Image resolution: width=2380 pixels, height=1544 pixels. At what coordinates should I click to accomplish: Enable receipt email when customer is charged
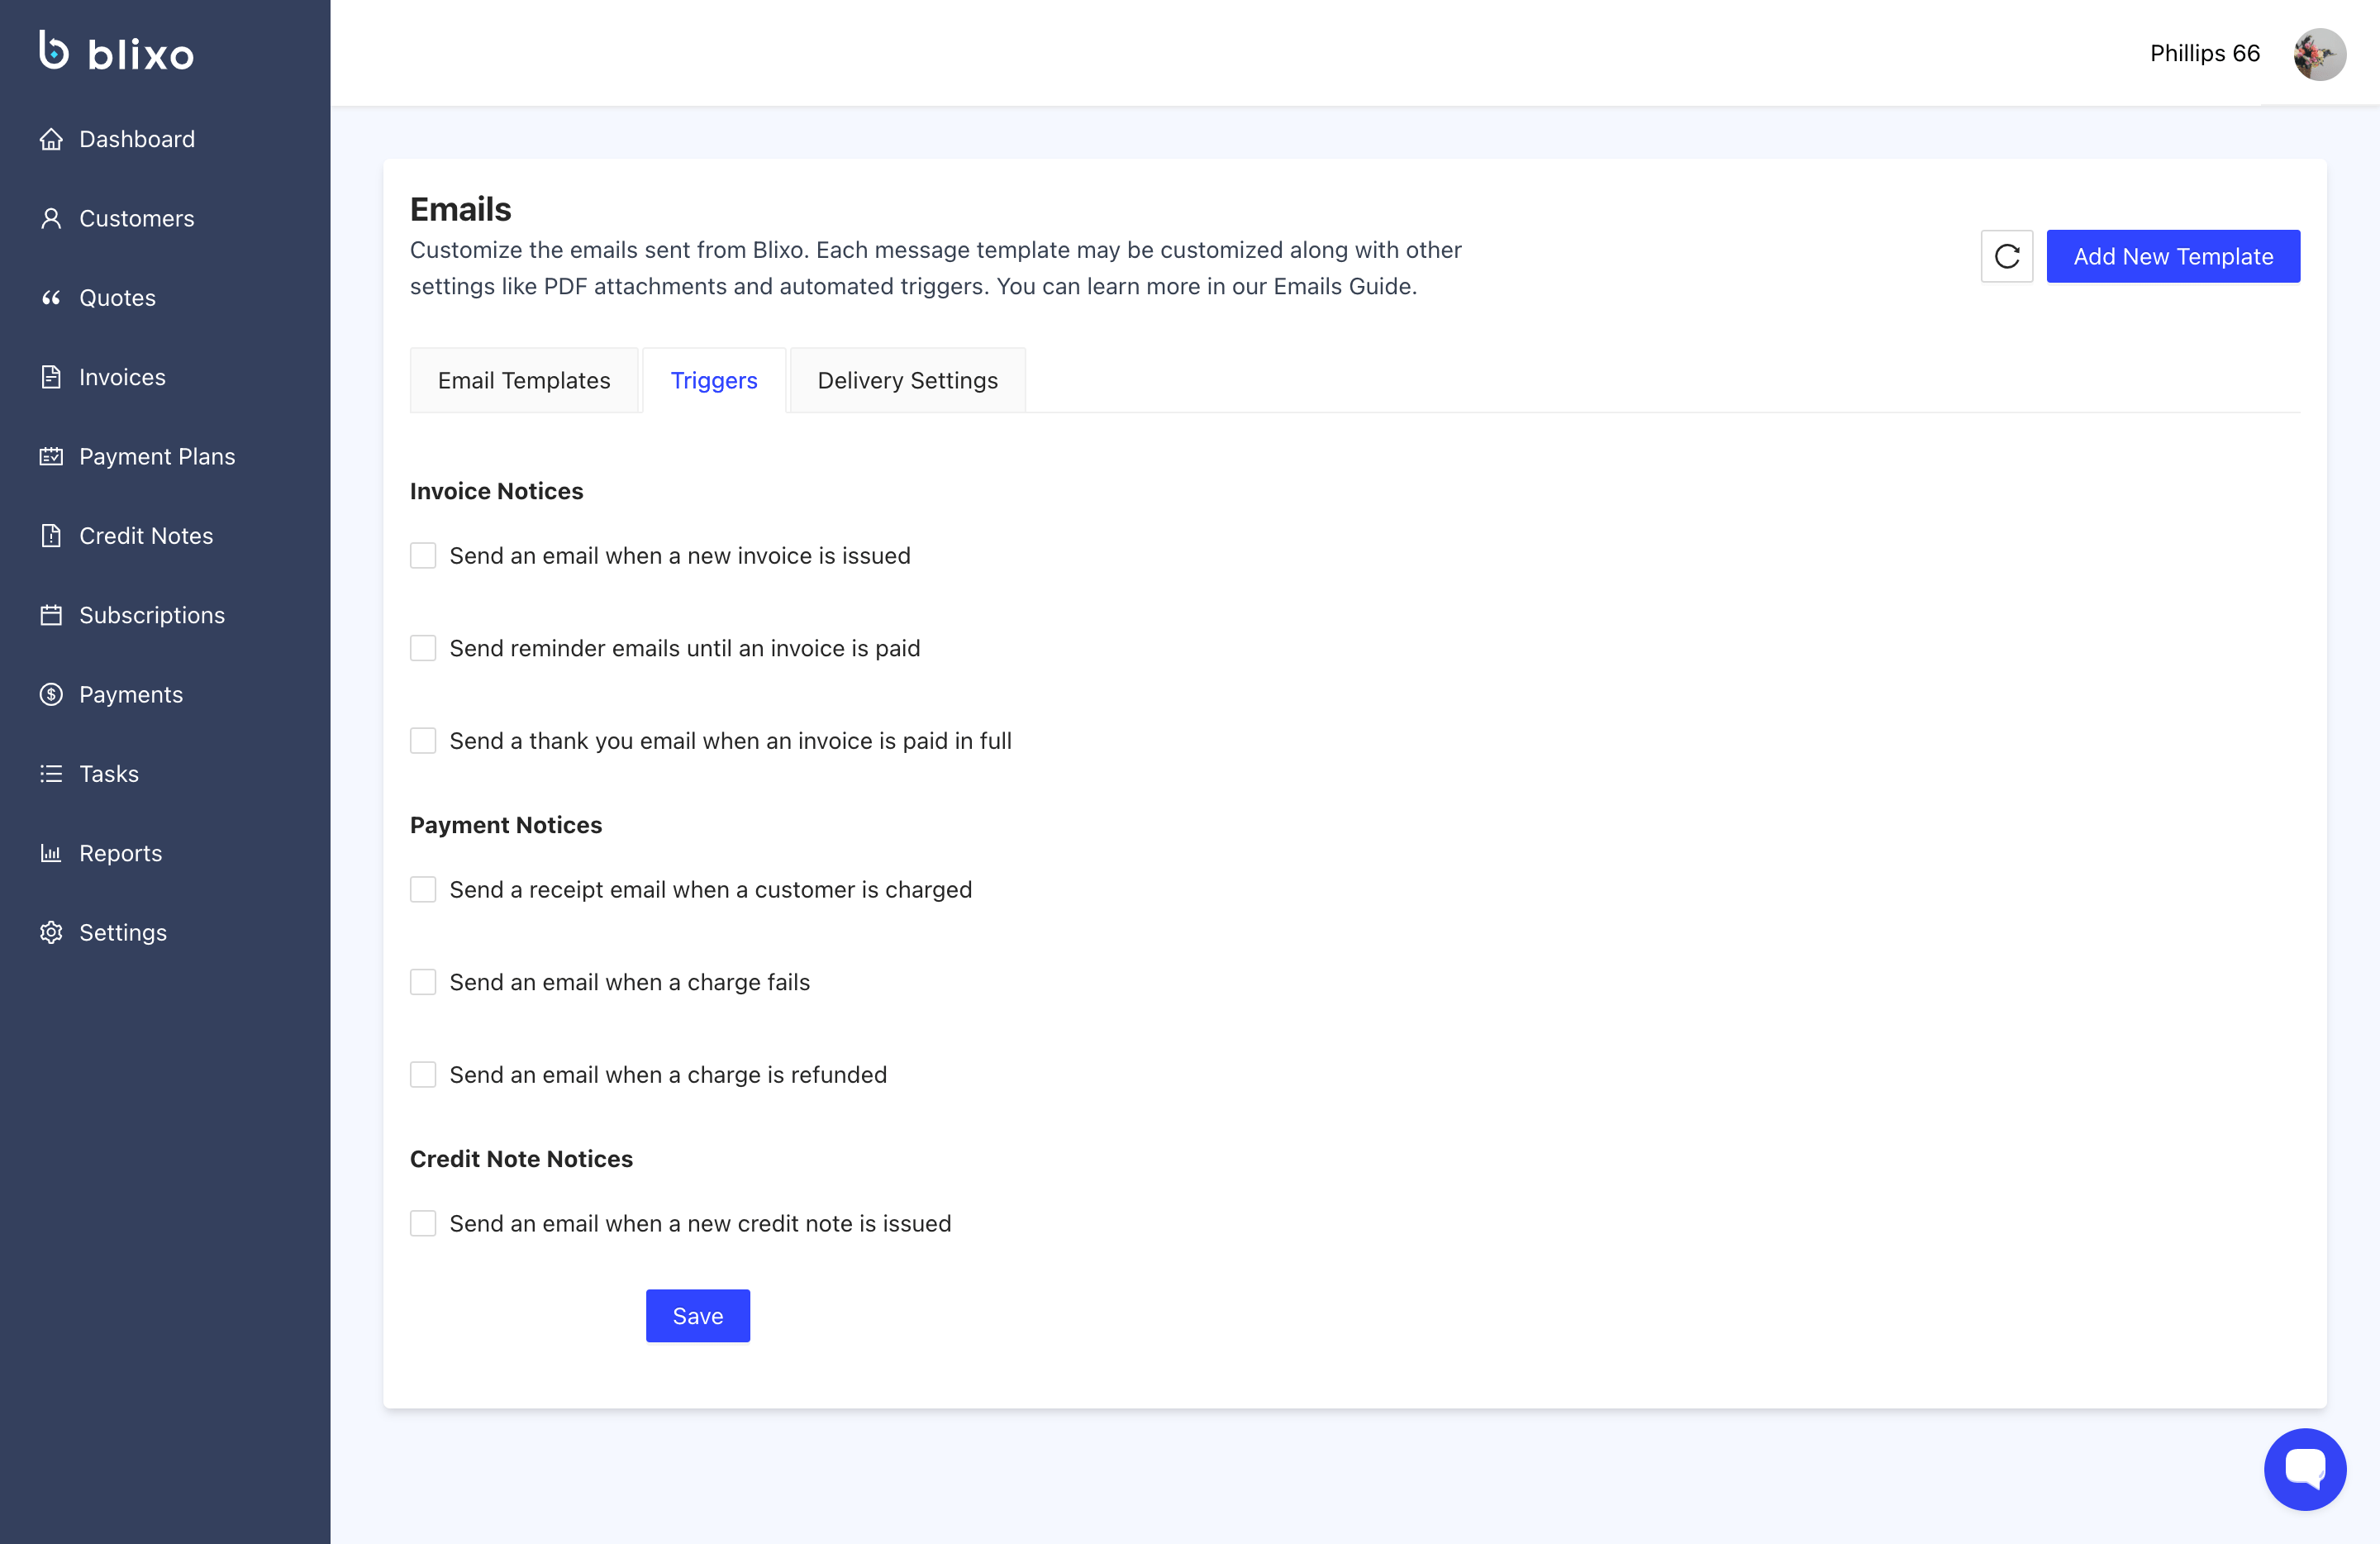tap(423, 890)
